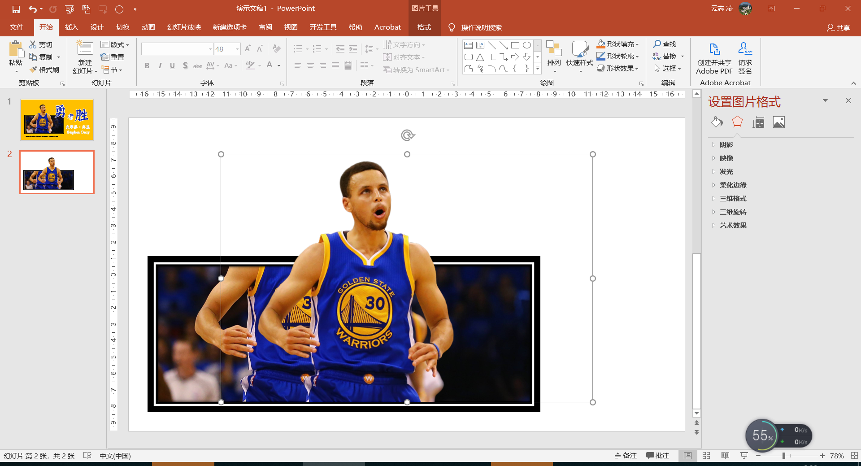Switch to the 格式 (Format) picture tools tab

(x=424, y=27)
